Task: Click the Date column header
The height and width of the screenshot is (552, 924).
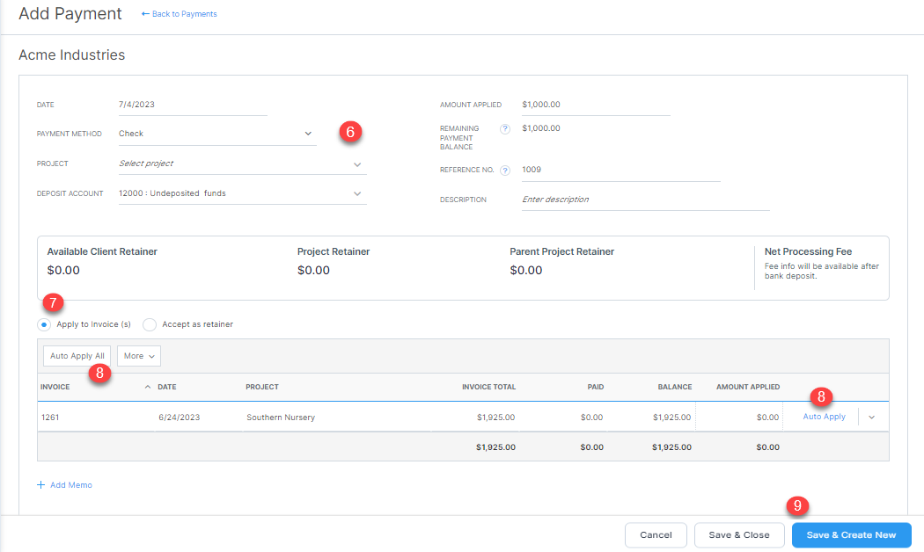Action: (x=167, y=387)
